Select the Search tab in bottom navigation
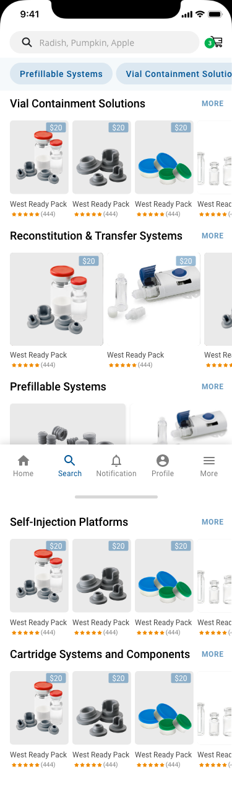232x812 pixels. (x=70, y=466)
